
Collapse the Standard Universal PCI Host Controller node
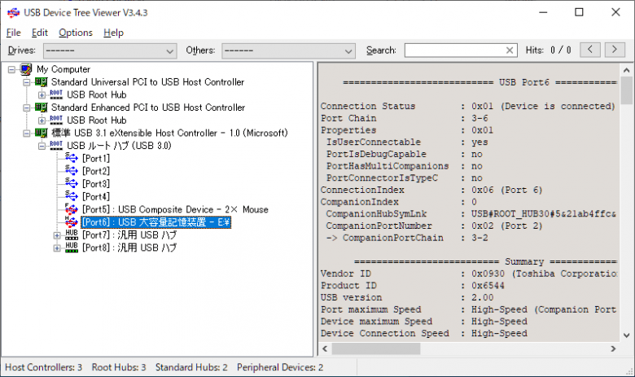pos(27,82)
